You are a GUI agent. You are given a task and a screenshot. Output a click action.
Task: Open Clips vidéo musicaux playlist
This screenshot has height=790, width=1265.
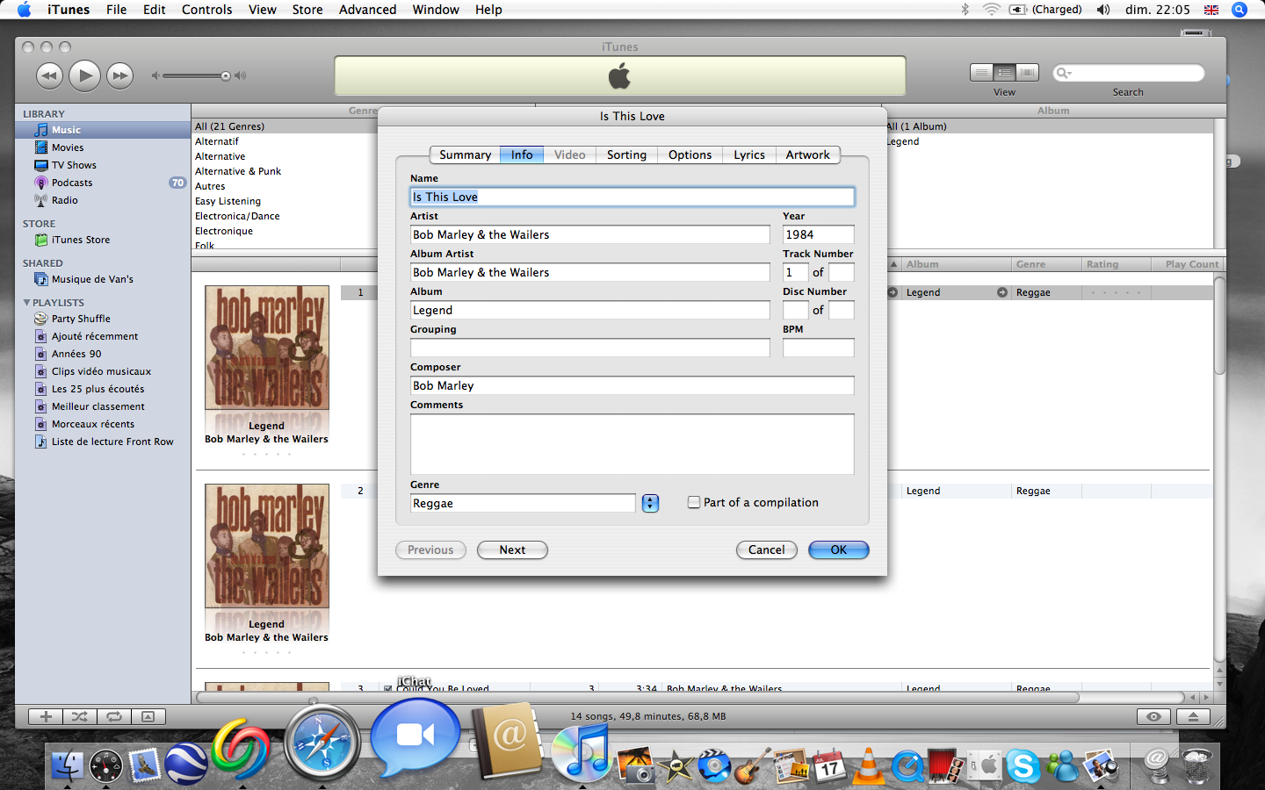click(x=103, y=371)
